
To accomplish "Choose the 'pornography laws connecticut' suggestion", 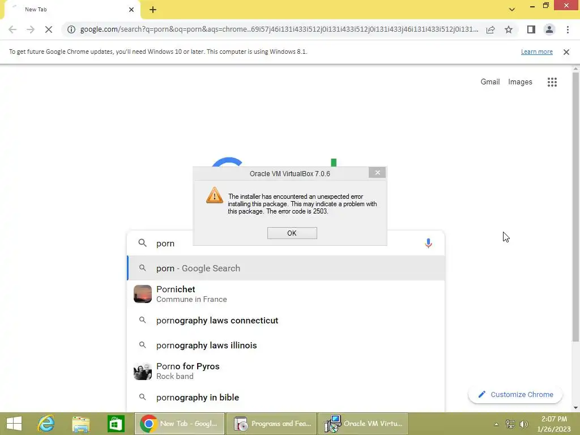I will 285,321.
